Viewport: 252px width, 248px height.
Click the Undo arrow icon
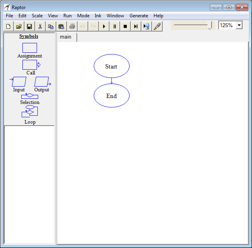(83, 26)
